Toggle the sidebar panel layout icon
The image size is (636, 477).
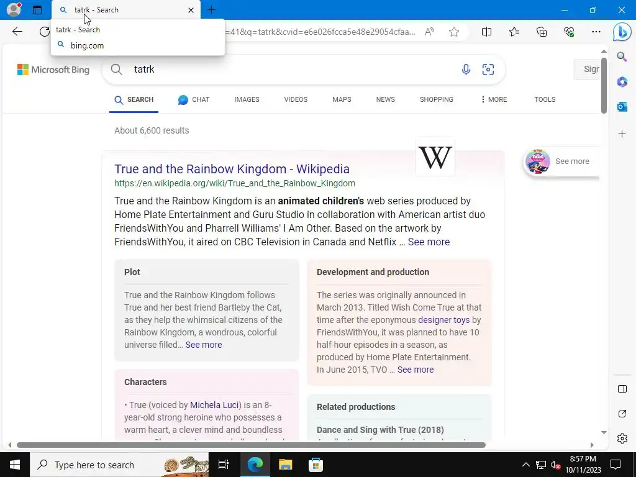click(x=622, y=389)
